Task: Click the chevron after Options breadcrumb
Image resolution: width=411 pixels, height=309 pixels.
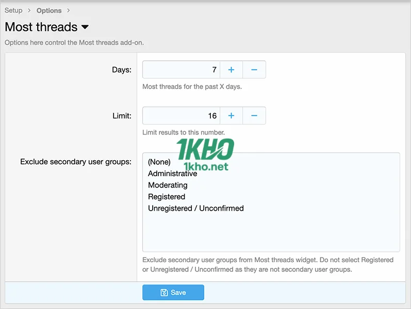Action: pos(69,10)
